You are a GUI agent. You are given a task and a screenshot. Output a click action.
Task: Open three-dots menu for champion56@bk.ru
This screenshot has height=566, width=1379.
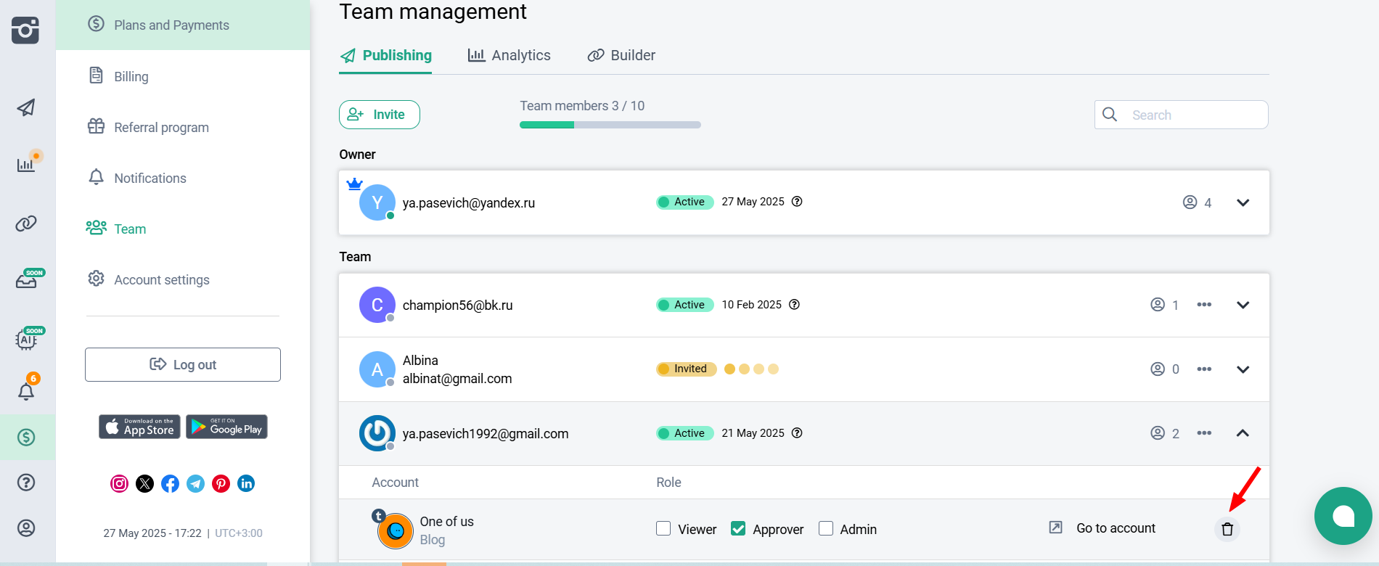click(1204, 305)
